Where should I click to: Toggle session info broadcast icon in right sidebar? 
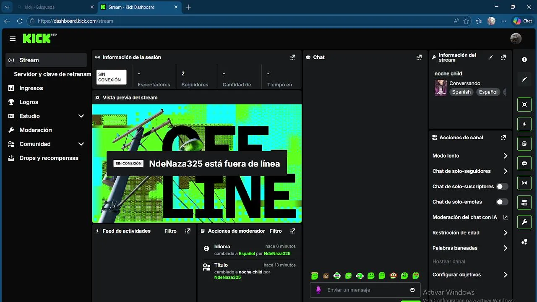(524, 183)
